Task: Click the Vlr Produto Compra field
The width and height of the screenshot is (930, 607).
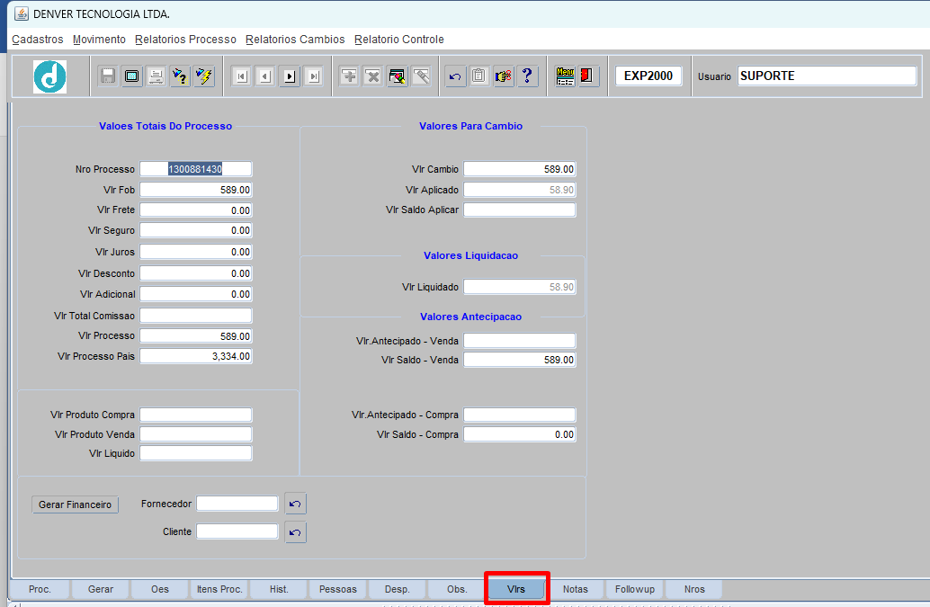Action: tap(196, 415)
